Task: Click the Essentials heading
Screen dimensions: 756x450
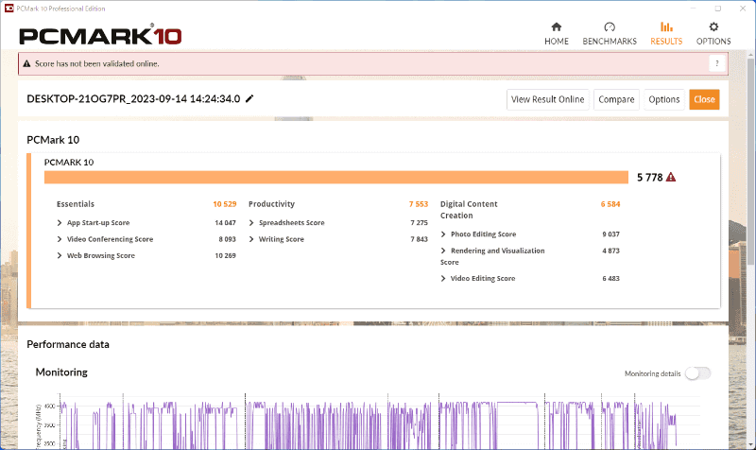Action: [76, 204]
